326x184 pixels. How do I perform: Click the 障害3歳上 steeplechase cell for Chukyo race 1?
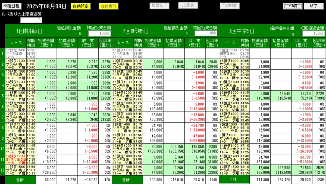point(229,54)
